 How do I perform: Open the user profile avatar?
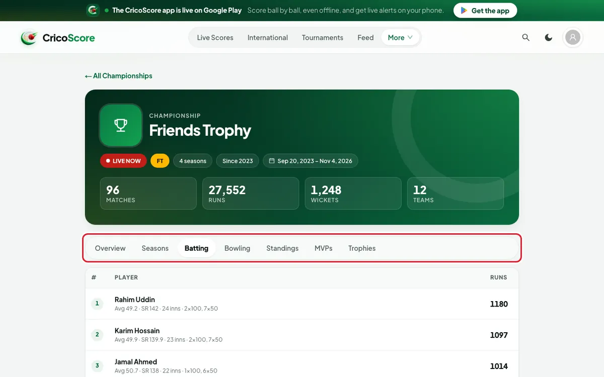coord(573,38)
